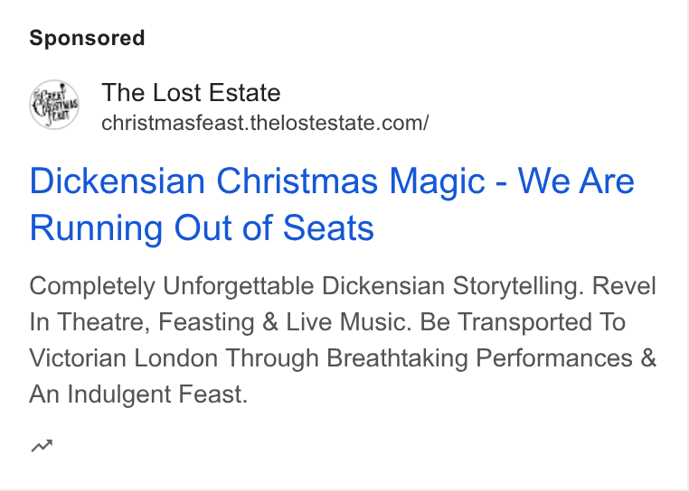Click "Be Transported To" in the description

click(523, 322)
